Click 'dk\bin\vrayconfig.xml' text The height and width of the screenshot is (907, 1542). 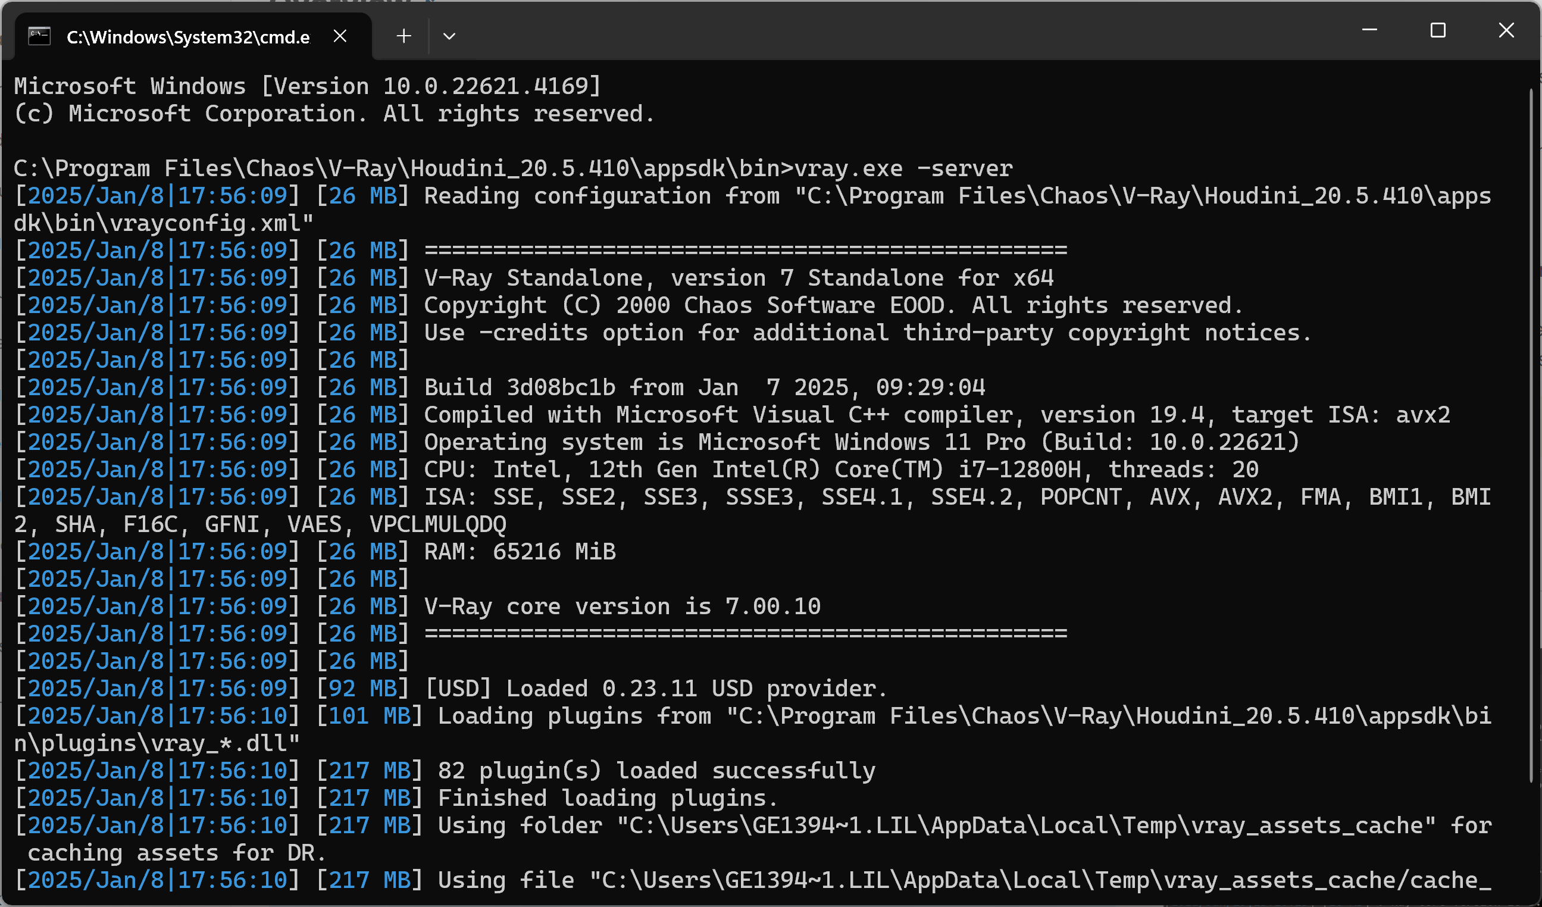pos(164,223)
